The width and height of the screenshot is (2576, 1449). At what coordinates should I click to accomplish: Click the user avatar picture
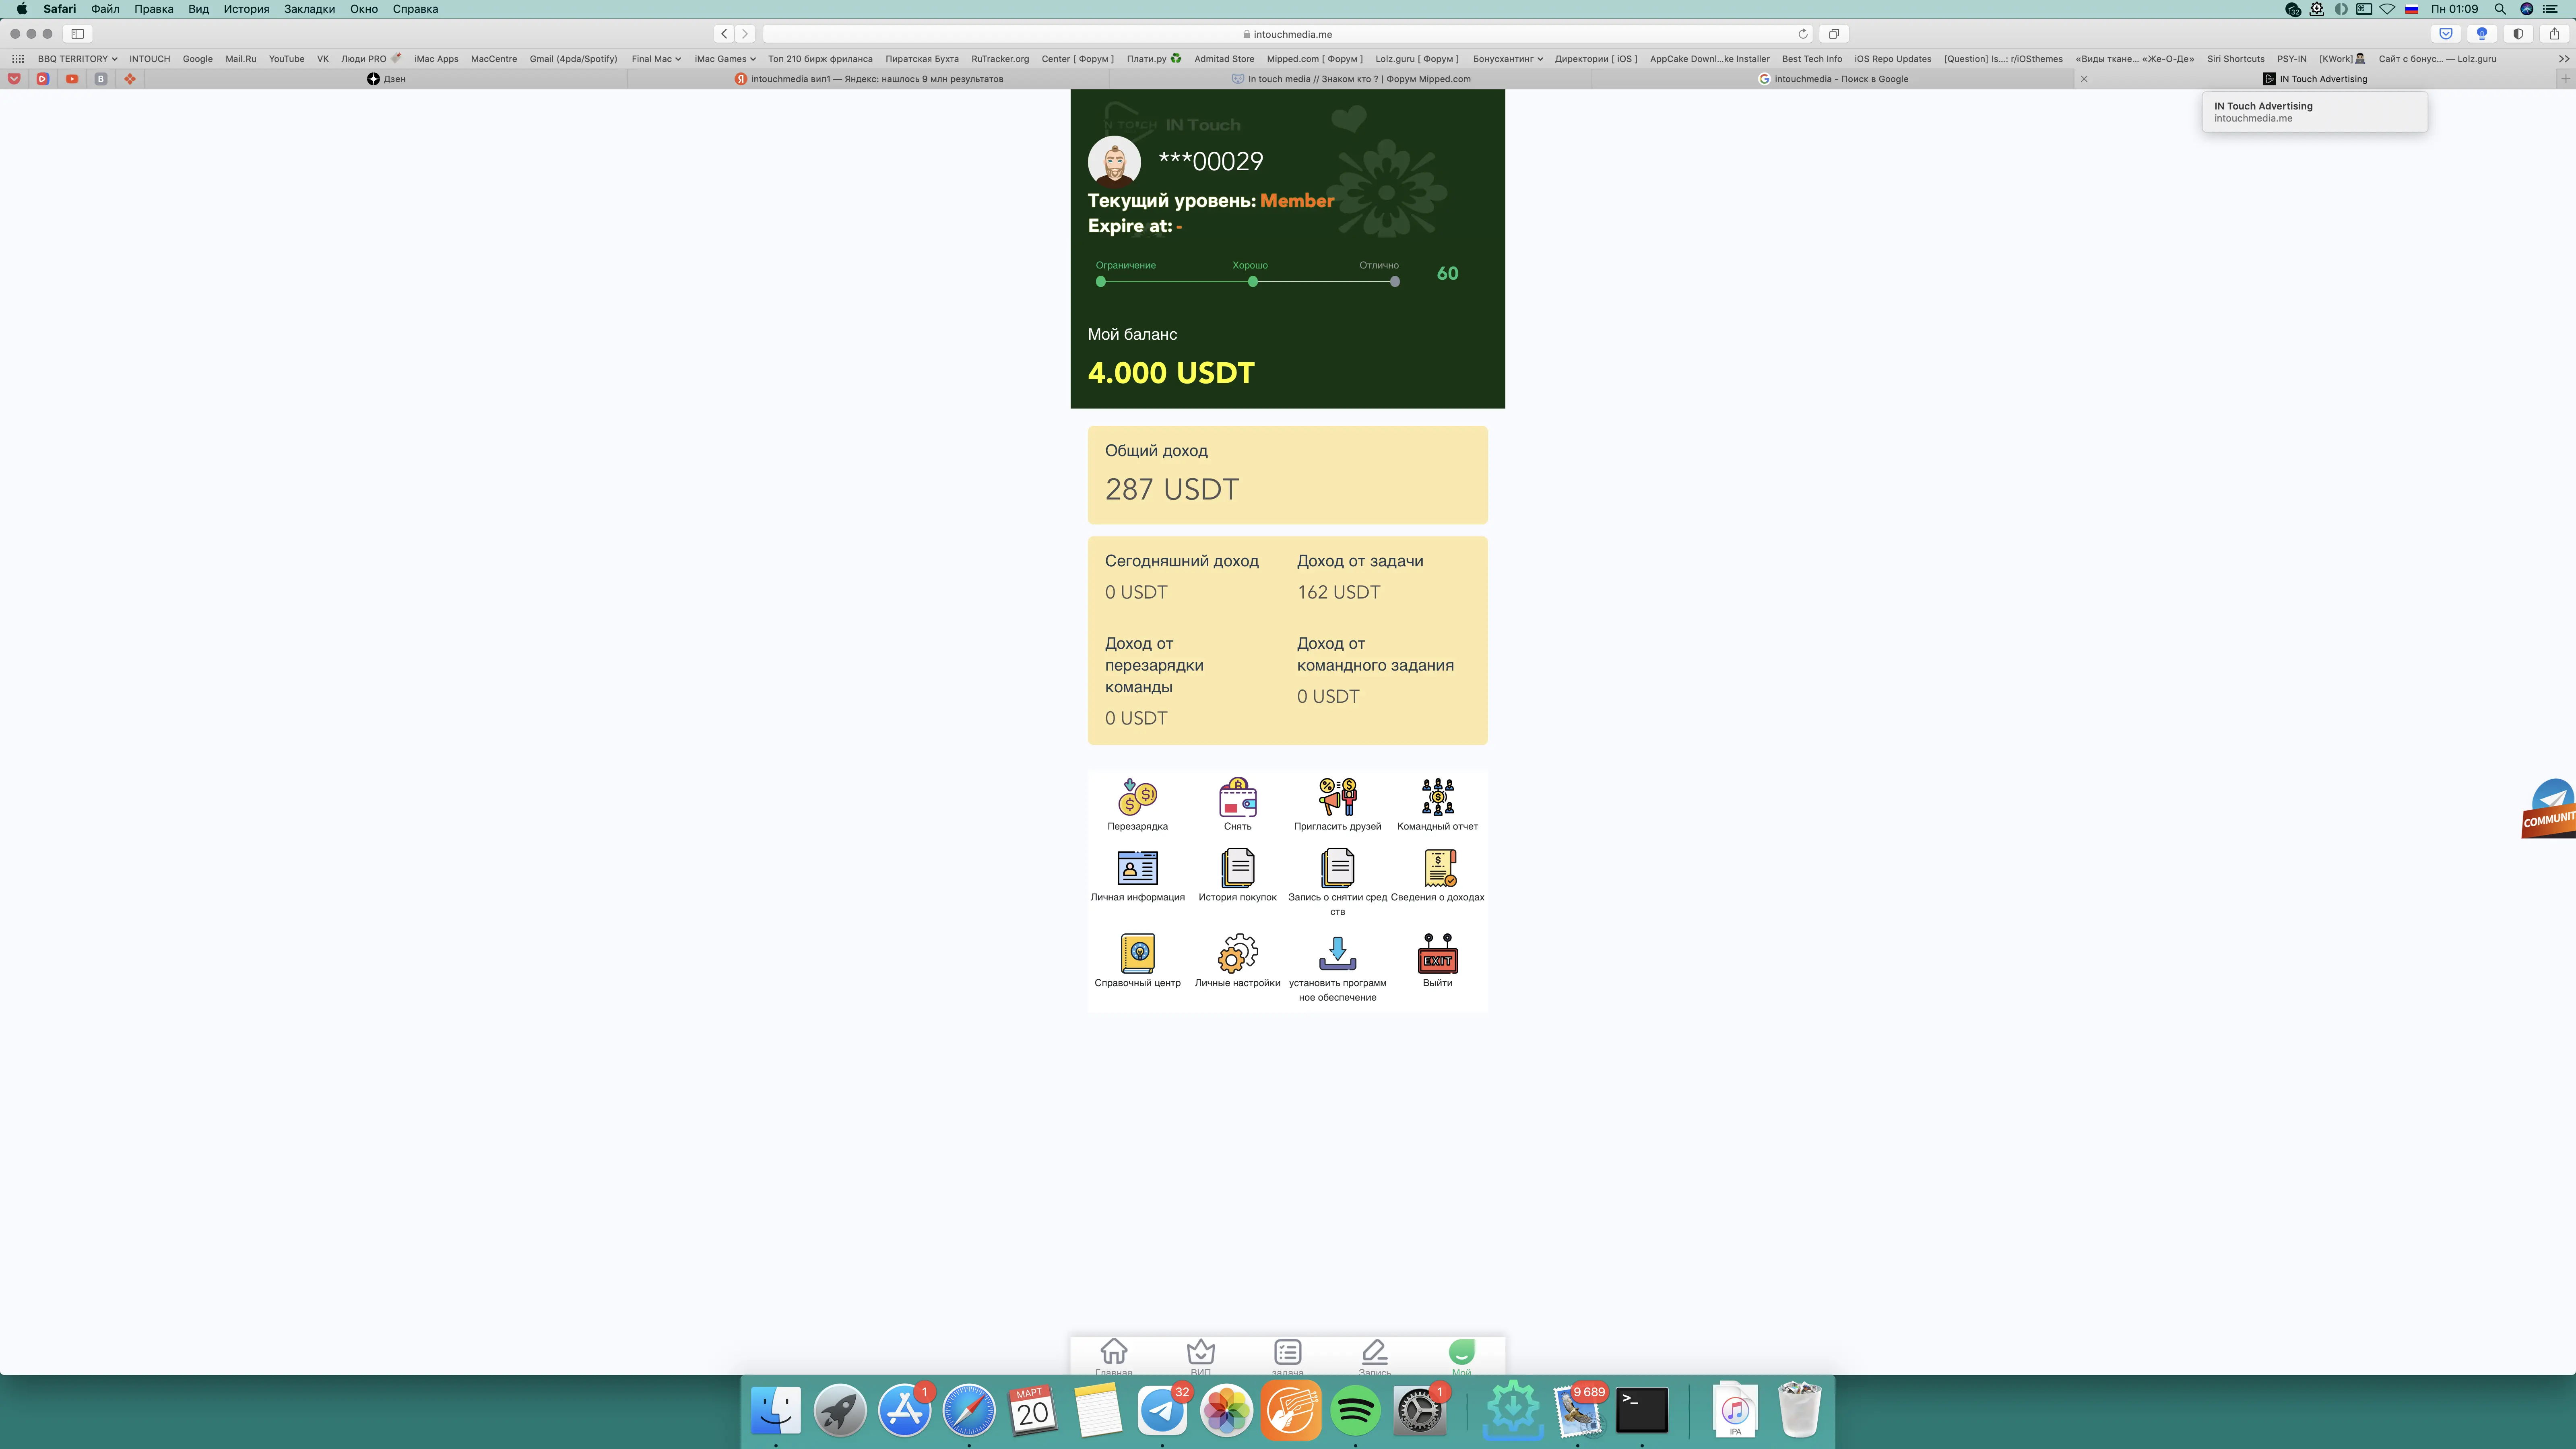[1114, 161]
